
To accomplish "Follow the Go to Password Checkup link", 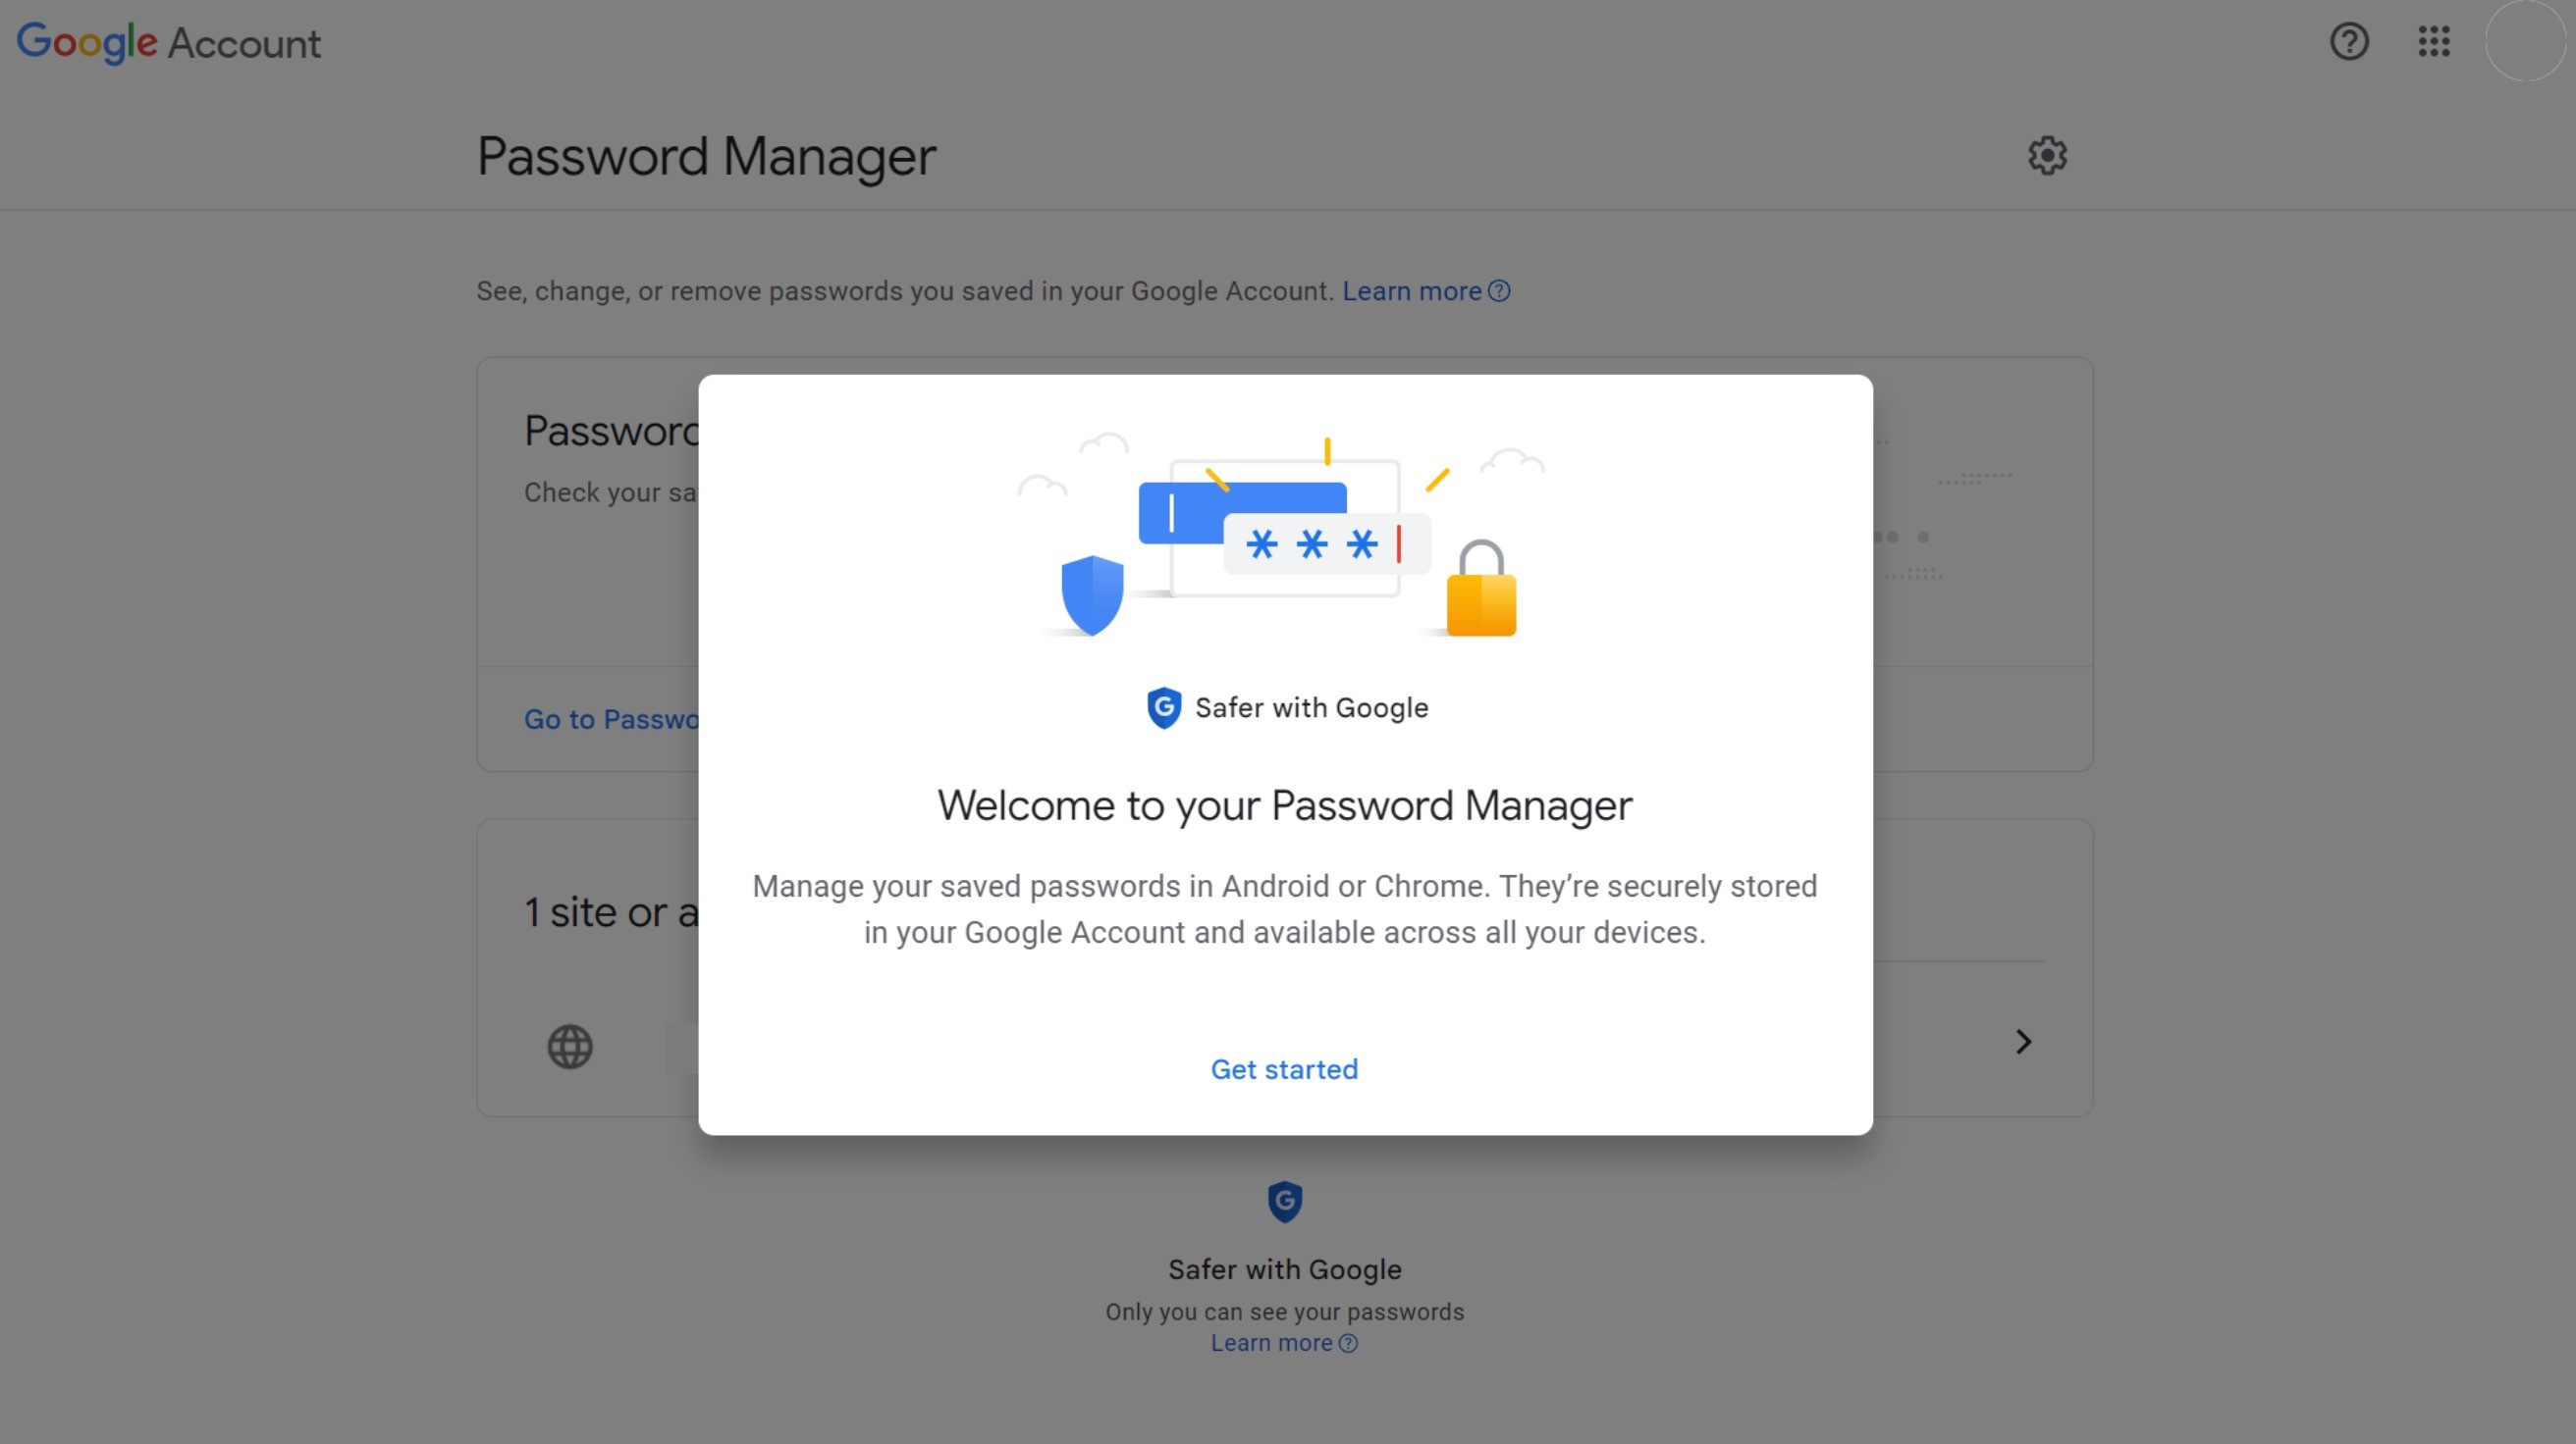I will [x=612, y=719].
